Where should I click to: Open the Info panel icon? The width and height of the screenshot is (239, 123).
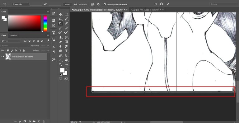pos(54,26)
